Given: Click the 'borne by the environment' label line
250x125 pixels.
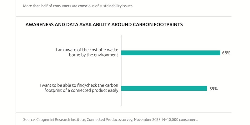Looking at the screenshot, I should [x=94, y=55].
